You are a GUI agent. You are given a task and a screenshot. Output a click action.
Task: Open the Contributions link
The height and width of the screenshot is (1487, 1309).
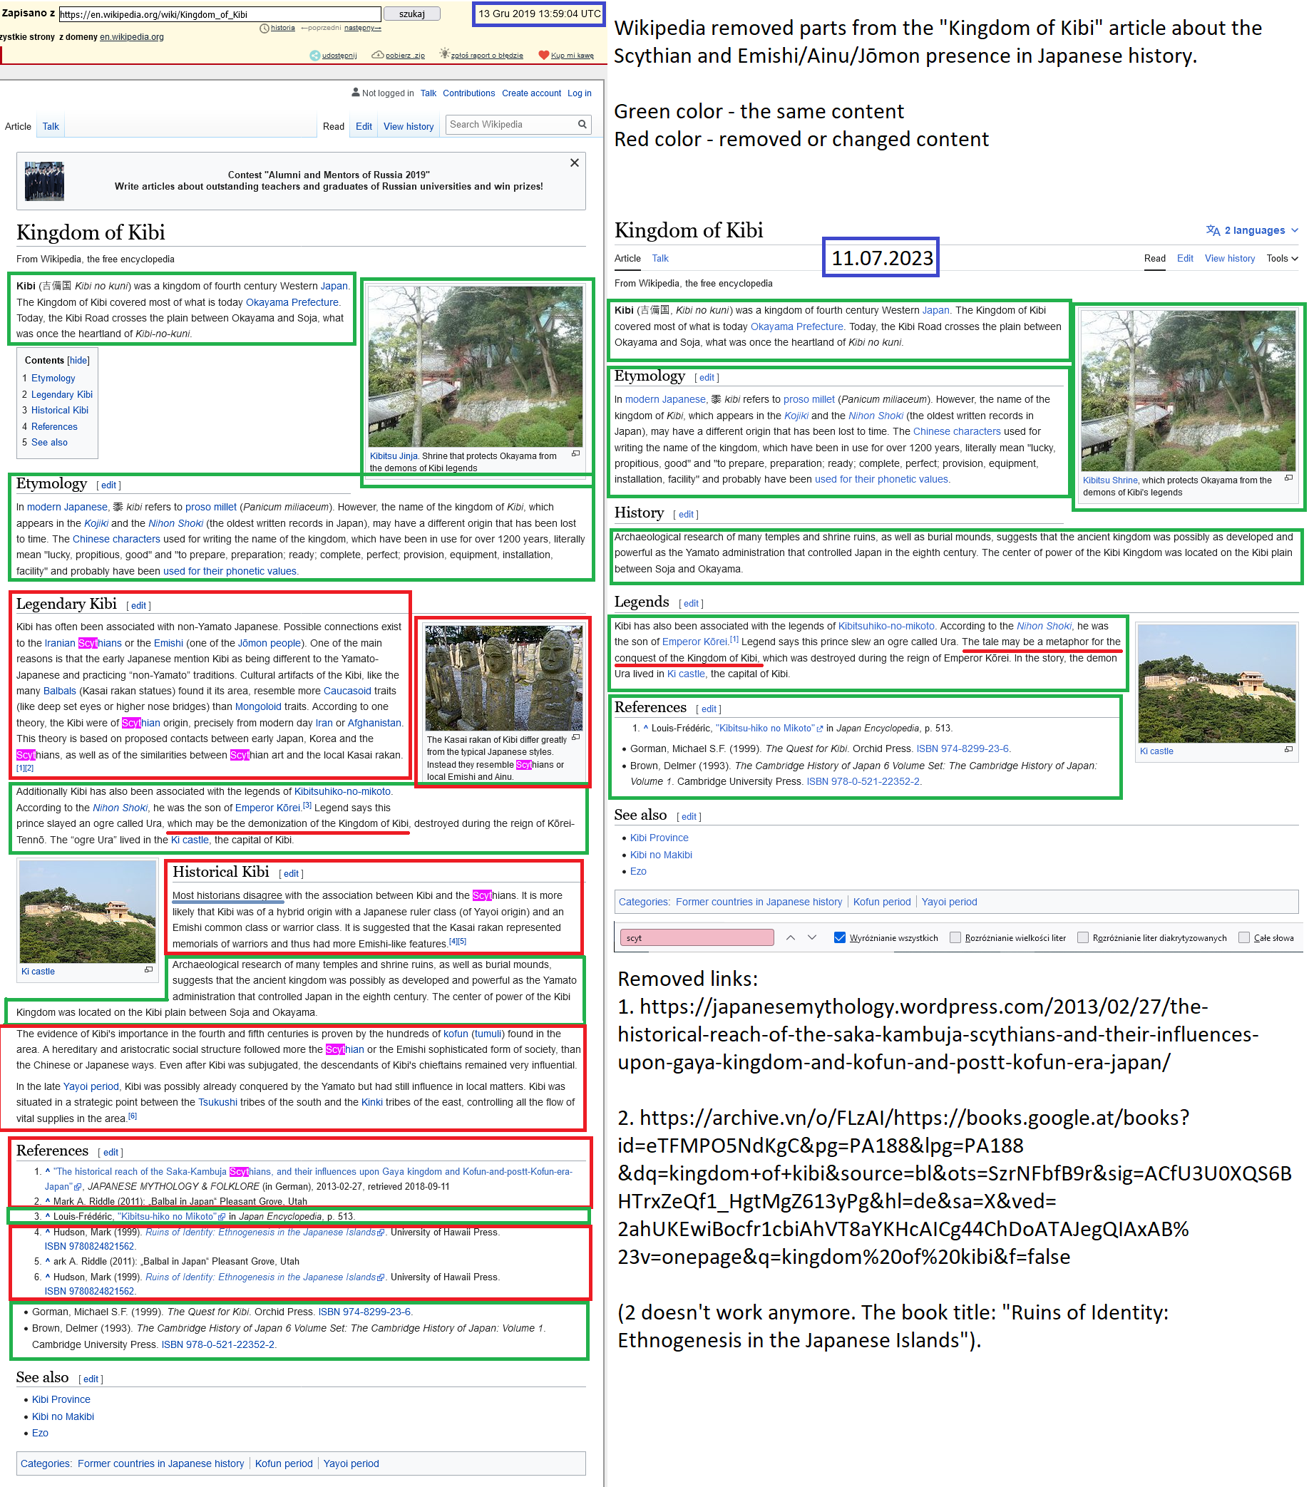468,93
